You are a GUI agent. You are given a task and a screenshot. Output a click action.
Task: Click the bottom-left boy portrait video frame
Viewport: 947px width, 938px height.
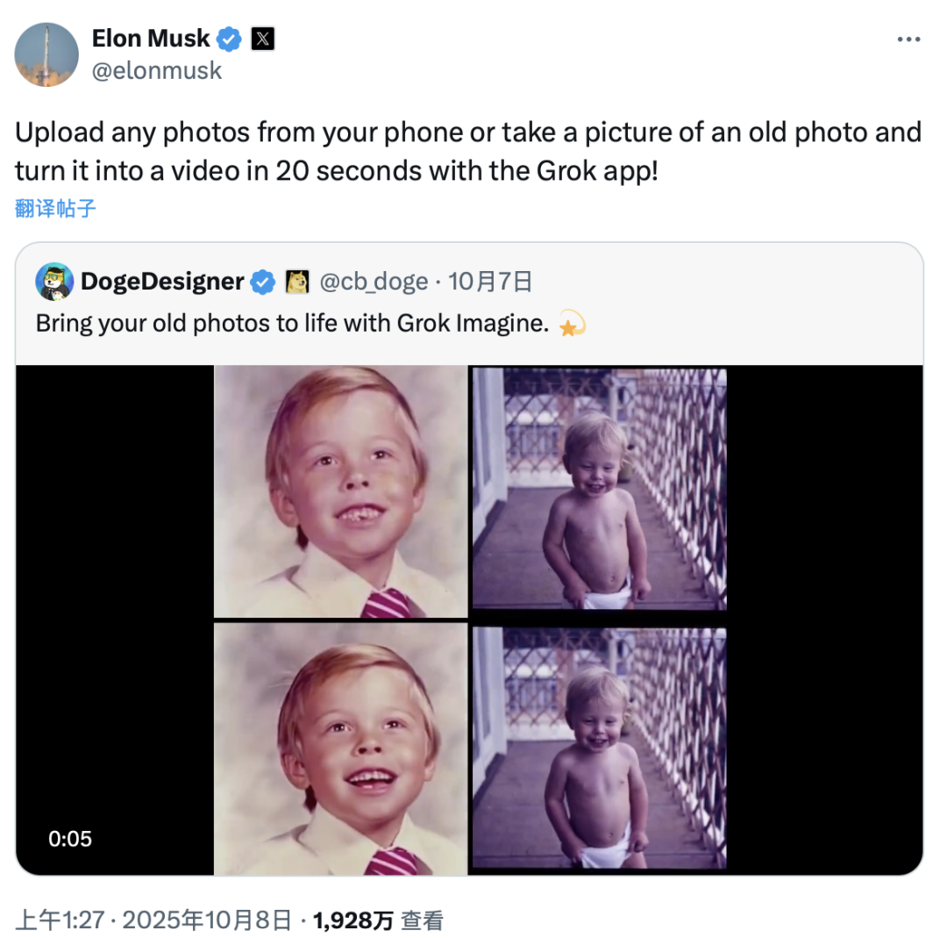click(340, 748)
